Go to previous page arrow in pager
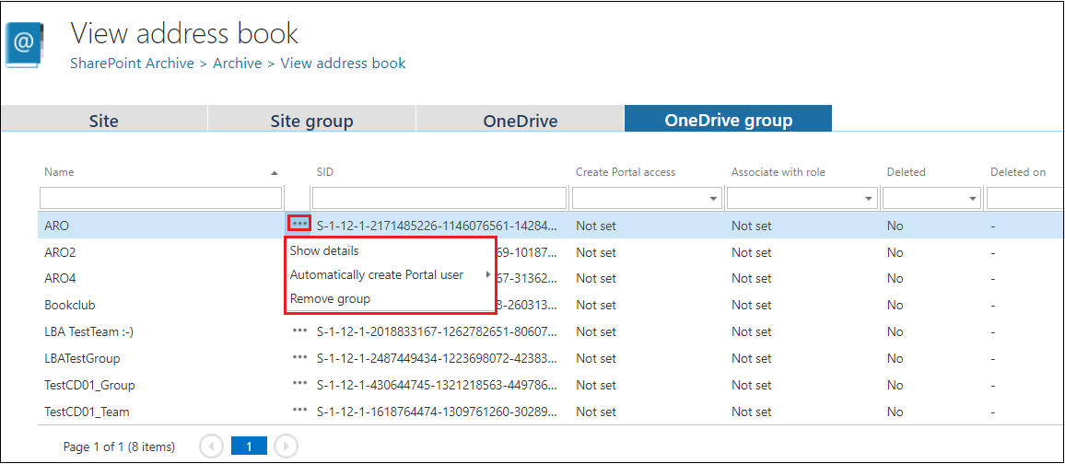1065x464 pixels. 211,447
